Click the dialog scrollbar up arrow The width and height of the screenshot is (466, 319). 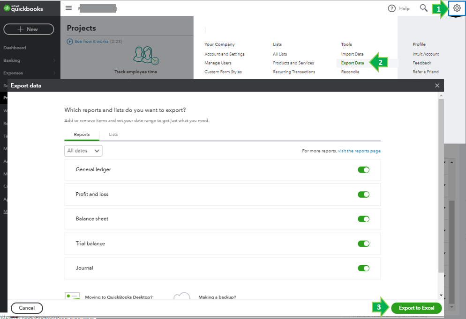(x=441, y=95)
